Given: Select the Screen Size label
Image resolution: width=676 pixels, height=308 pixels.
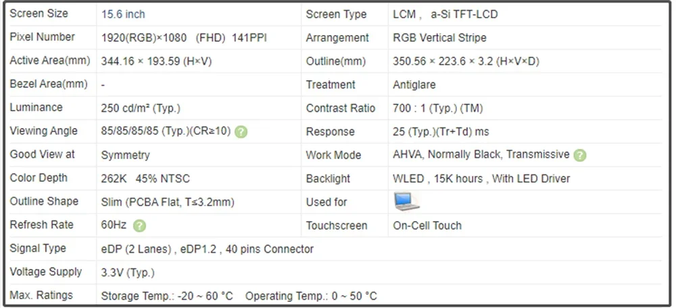Looking at the screenshot, I should 40,13.
